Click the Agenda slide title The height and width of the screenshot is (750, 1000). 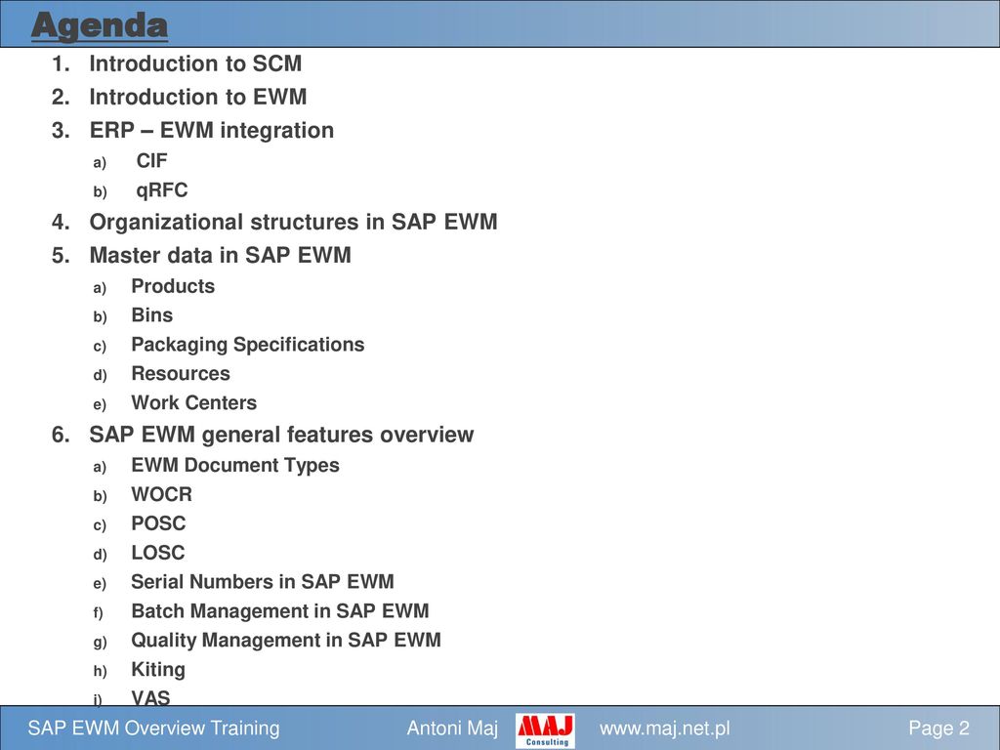[100, 26]
